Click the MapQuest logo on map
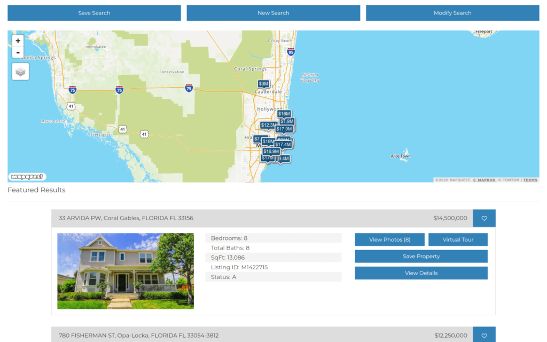This screenshot has width=547, height=342. pos(27,176)
